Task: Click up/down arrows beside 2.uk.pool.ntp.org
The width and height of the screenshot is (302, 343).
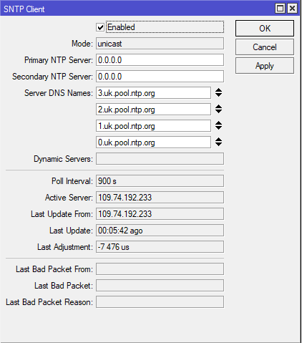Action: click(218, 109)
